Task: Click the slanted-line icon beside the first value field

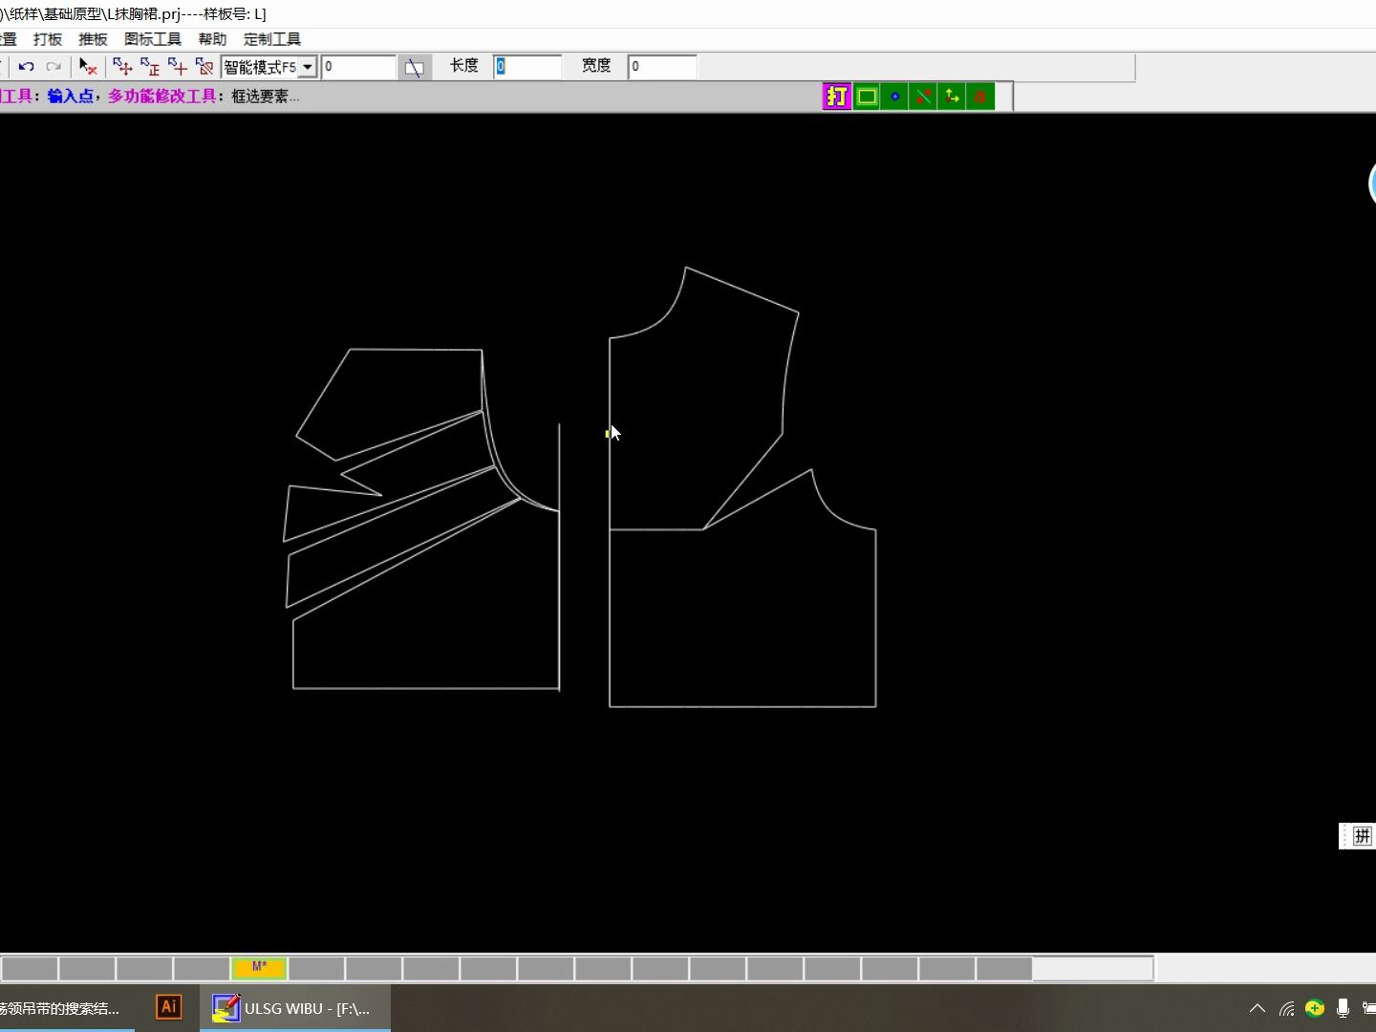Action: (x=414, y=67)
